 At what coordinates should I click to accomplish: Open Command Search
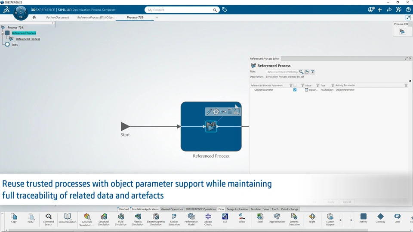(x=49, y=220)
